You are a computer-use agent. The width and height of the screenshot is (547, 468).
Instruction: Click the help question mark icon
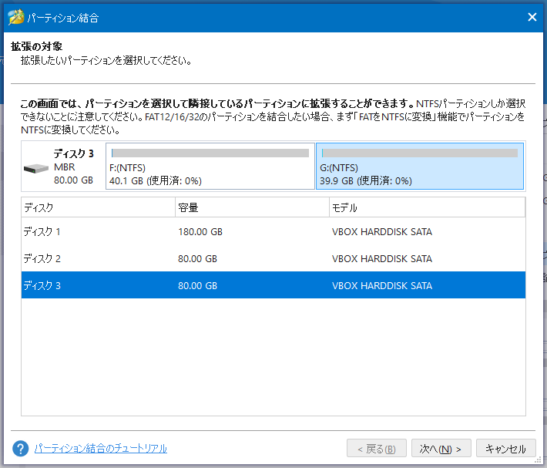click(x=21, y=449)
